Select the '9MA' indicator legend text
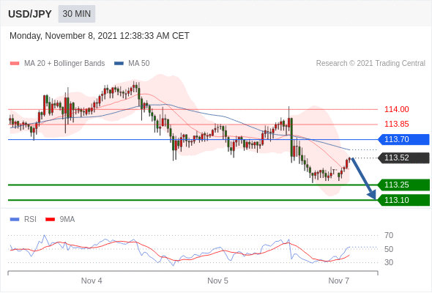 [67, 220]
